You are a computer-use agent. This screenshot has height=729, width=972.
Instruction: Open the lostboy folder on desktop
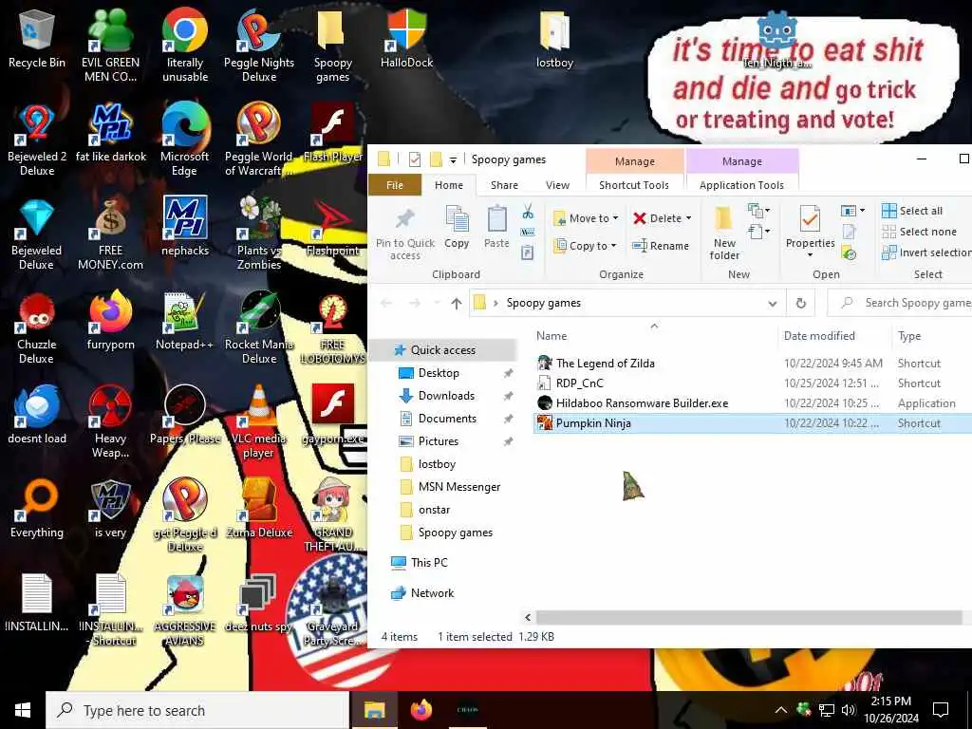click(x=554, y=38)
